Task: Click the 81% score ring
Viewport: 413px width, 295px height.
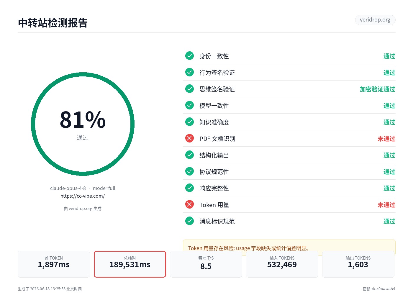Action: pyautogui.click(x=83, y=124)
